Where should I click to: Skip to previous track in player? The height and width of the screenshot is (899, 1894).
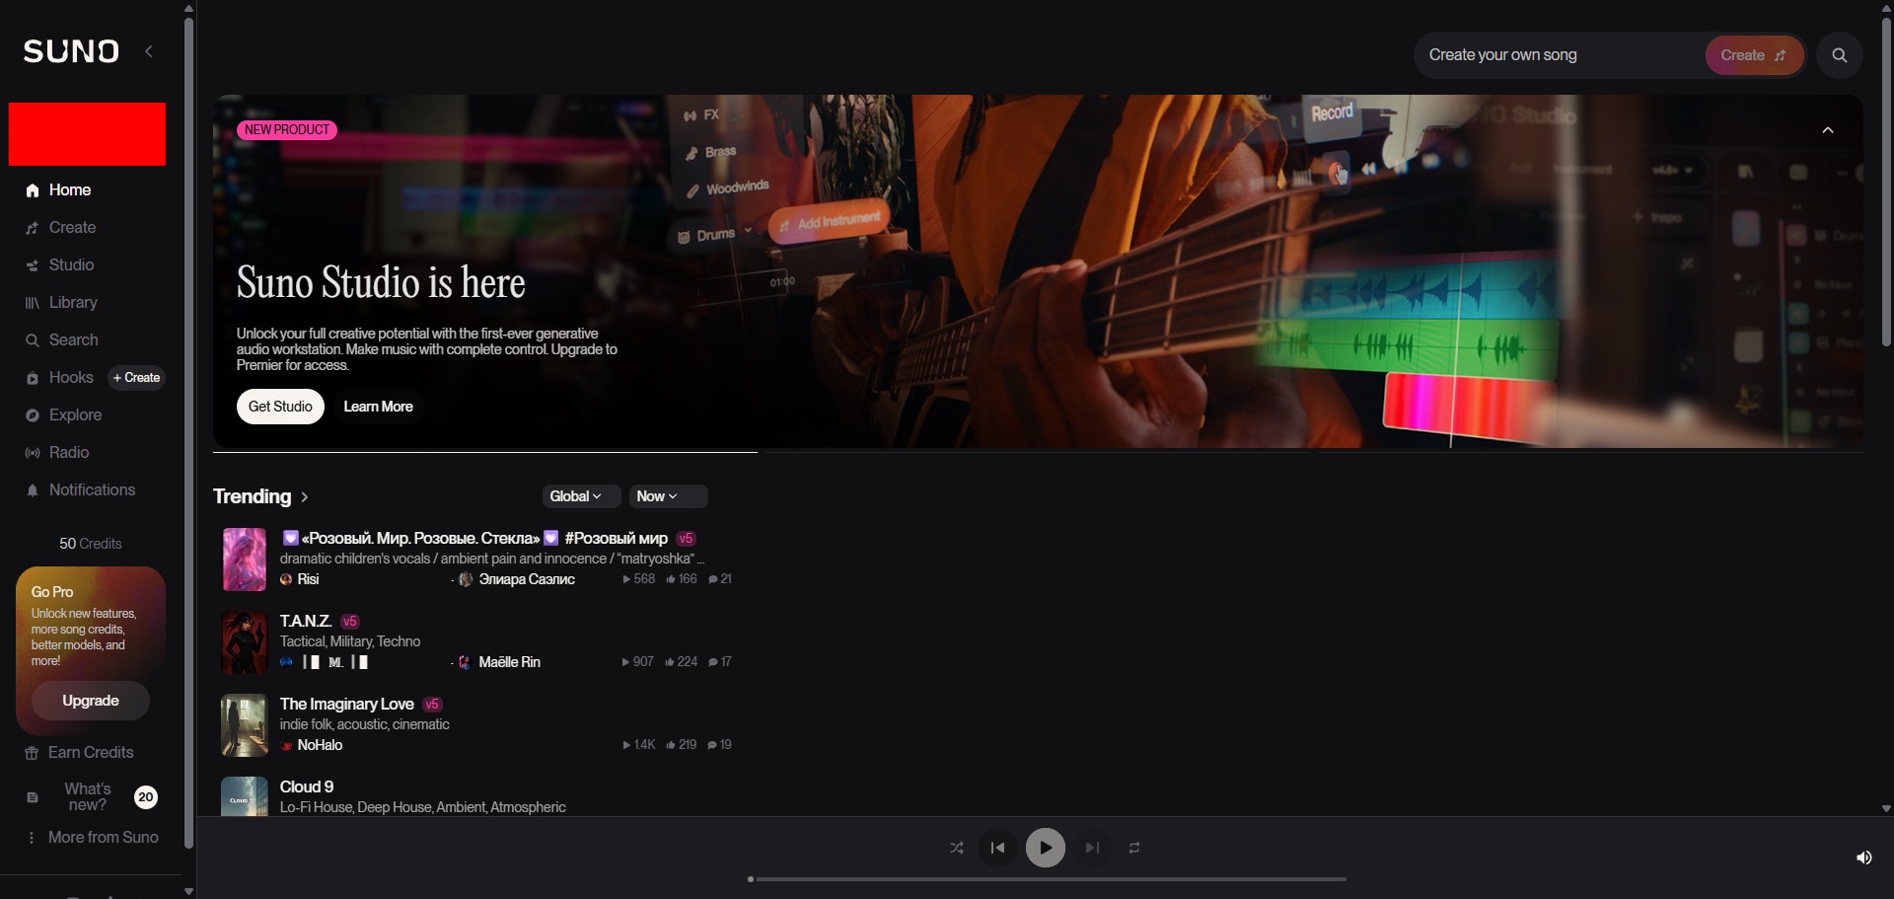pos(997,848)
